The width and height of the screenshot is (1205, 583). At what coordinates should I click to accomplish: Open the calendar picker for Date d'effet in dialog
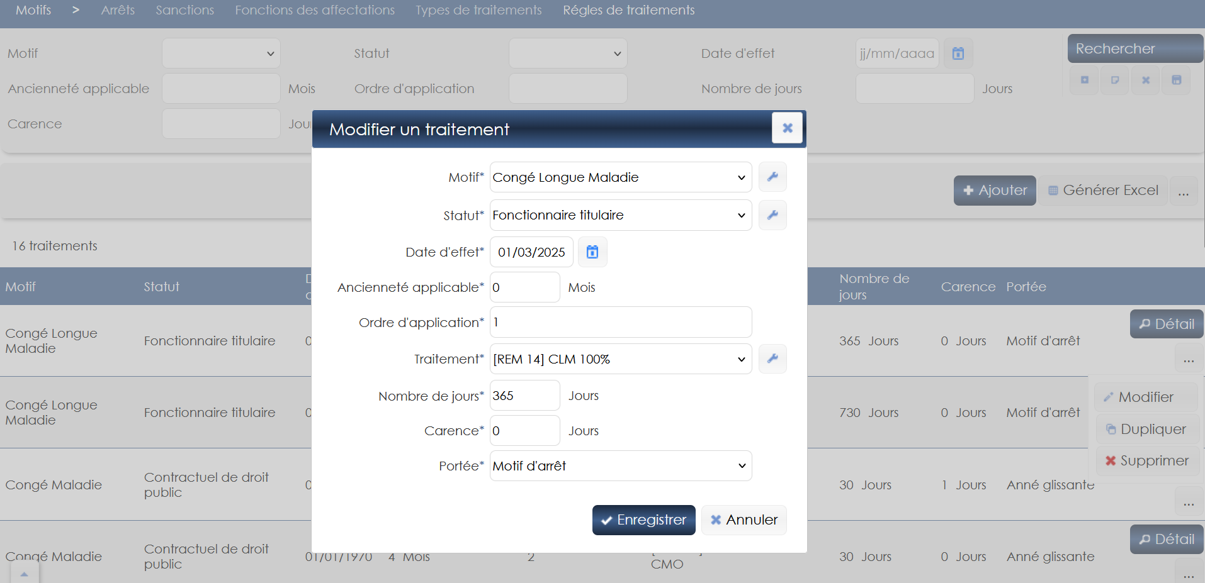(x=592, y=252)
